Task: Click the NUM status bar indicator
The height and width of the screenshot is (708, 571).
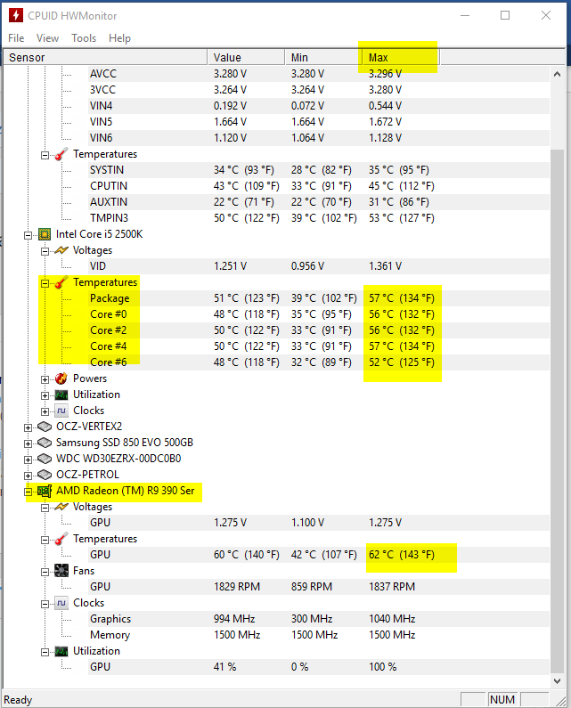Action: 502,700
